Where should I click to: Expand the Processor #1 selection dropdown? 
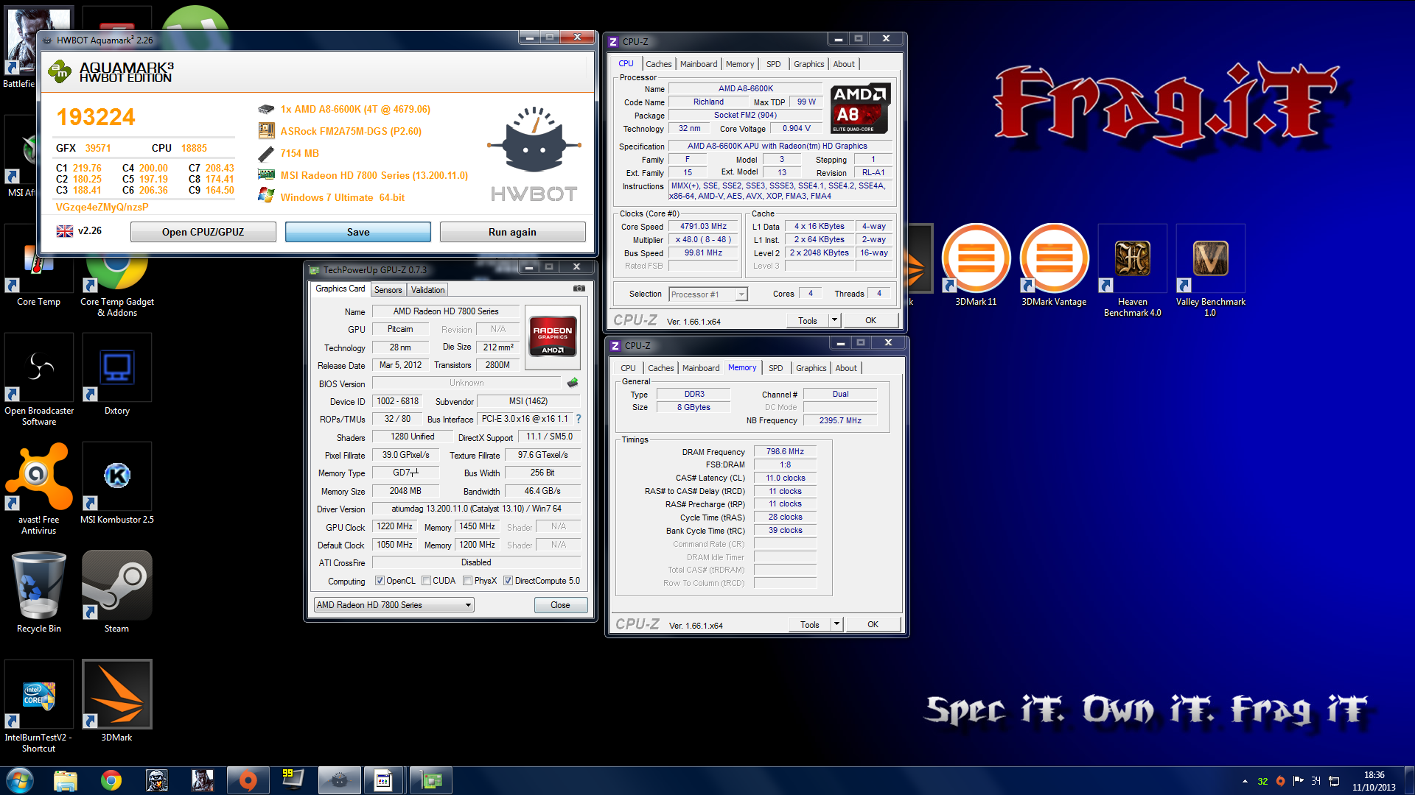[x=741, y=294]
